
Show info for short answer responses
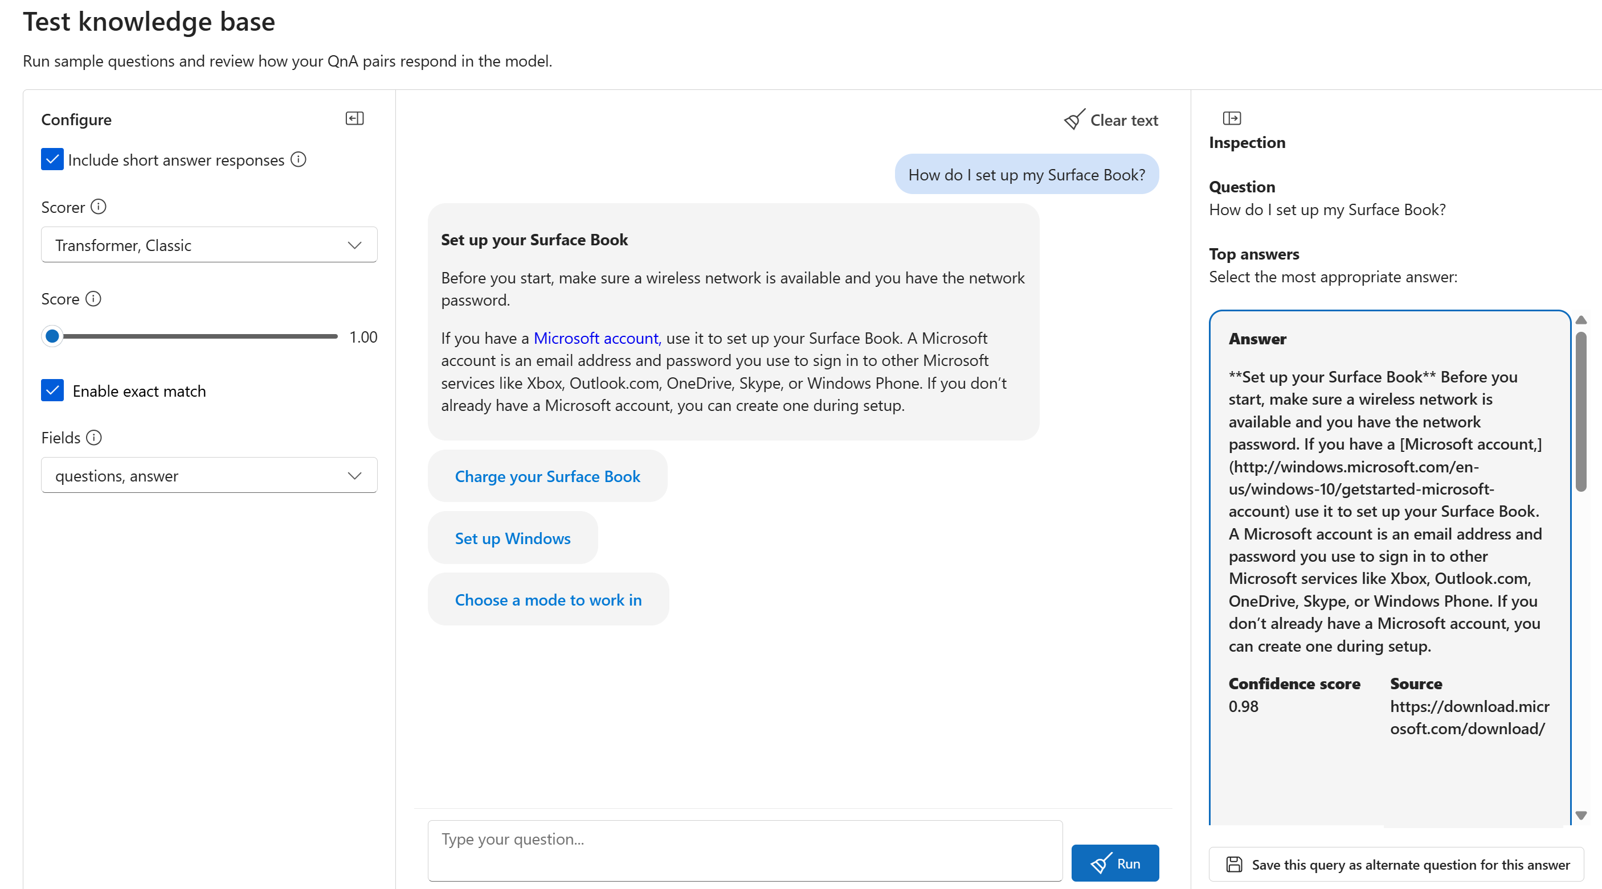click(x=299, y=160)
